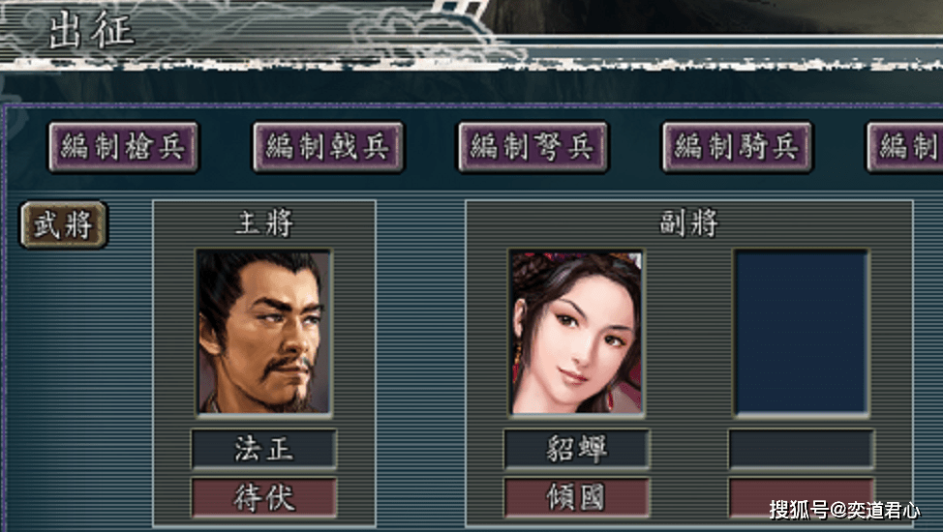Select 貂蟬's portrait in the 副將 slot

576,333
